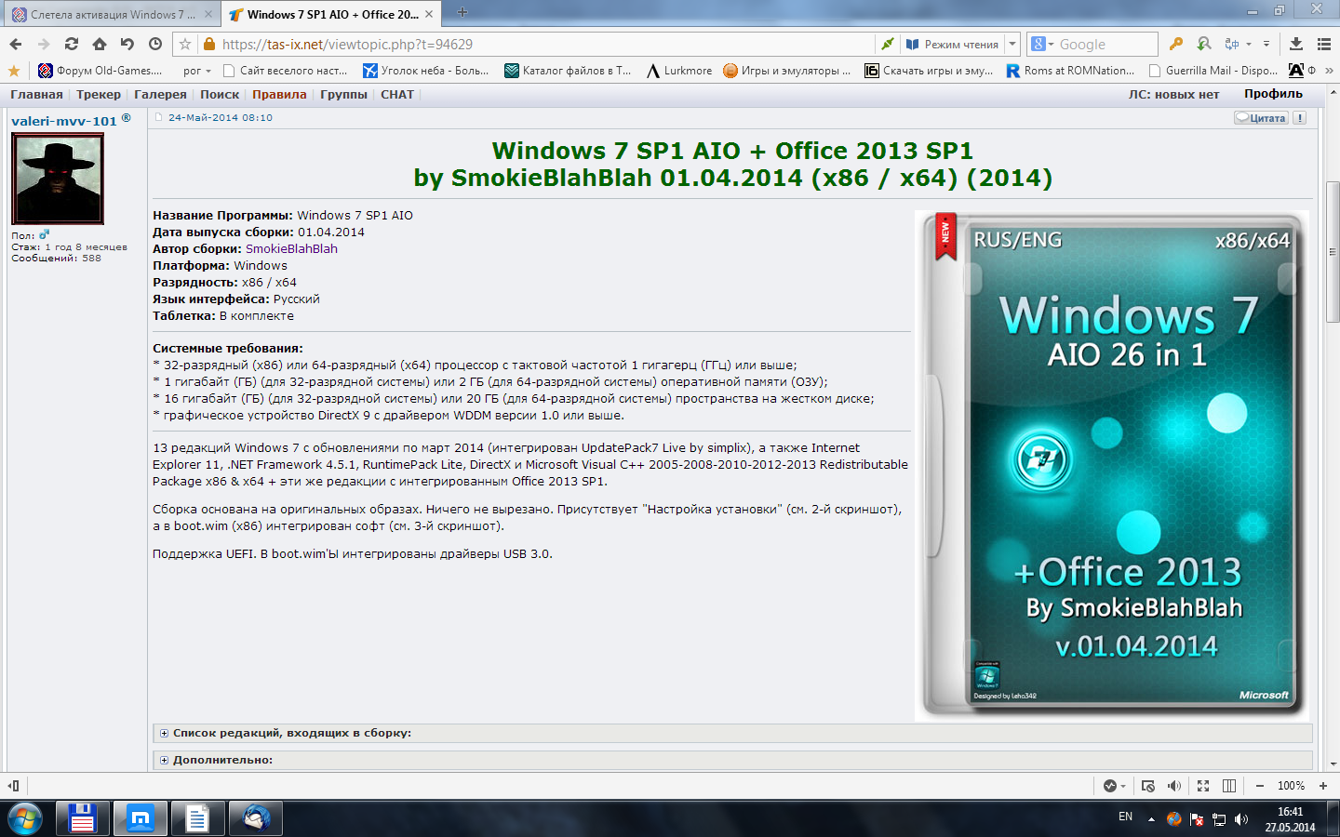Click the resource sniffer icon
The height and width of the screenshot is (837, 1340).
pos(1204,44)
